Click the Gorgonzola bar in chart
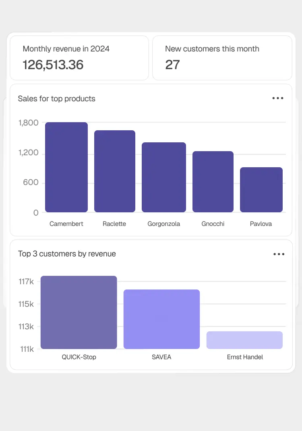 [x=164, y=177]
